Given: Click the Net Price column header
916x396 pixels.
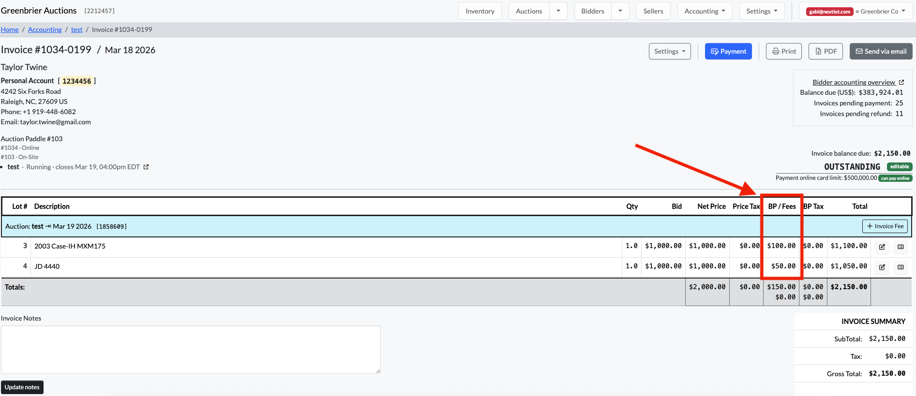Looking at the screenshot, I should 712,206.
